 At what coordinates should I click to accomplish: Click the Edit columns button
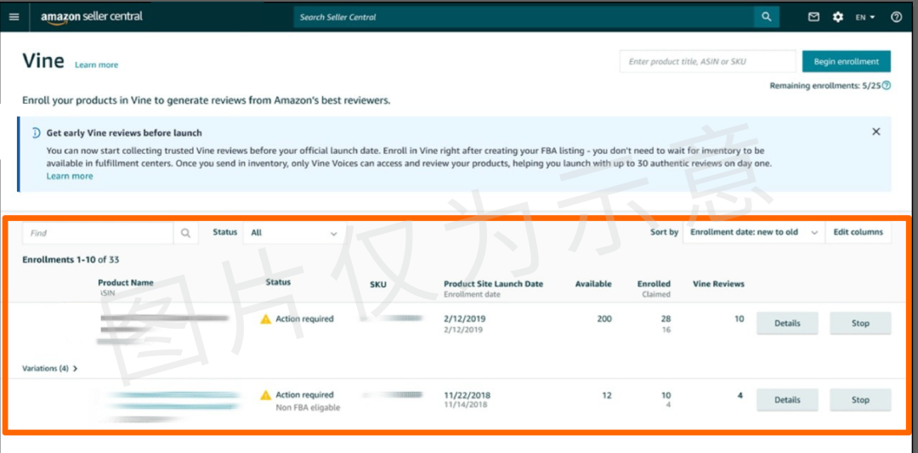858,233
